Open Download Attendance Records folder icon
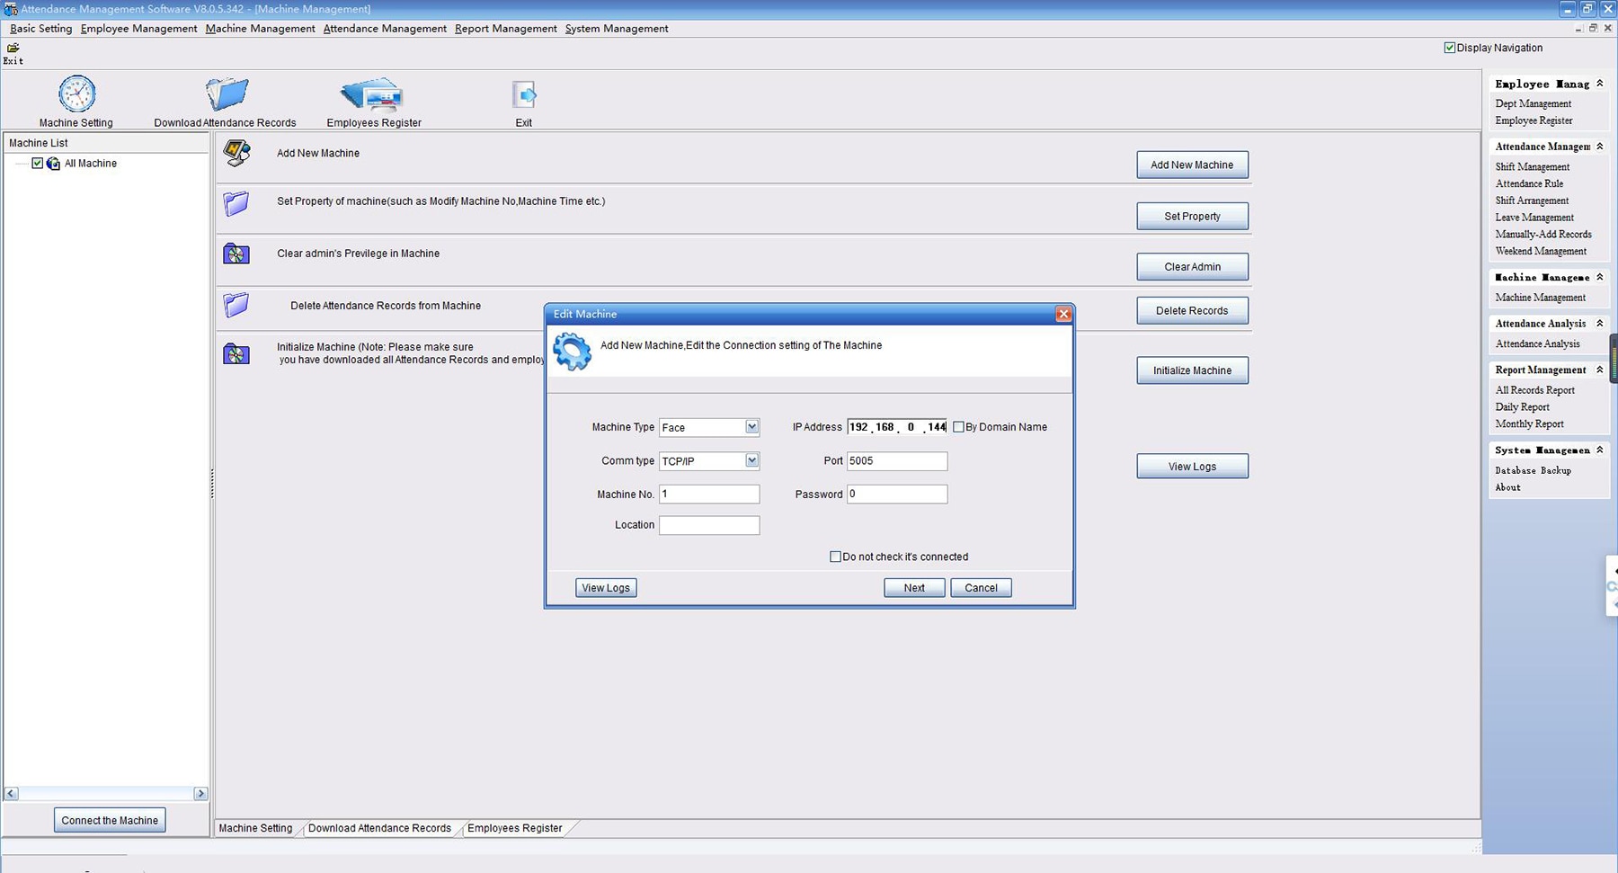The image size is (1618, 873). [x=227, y=94]
